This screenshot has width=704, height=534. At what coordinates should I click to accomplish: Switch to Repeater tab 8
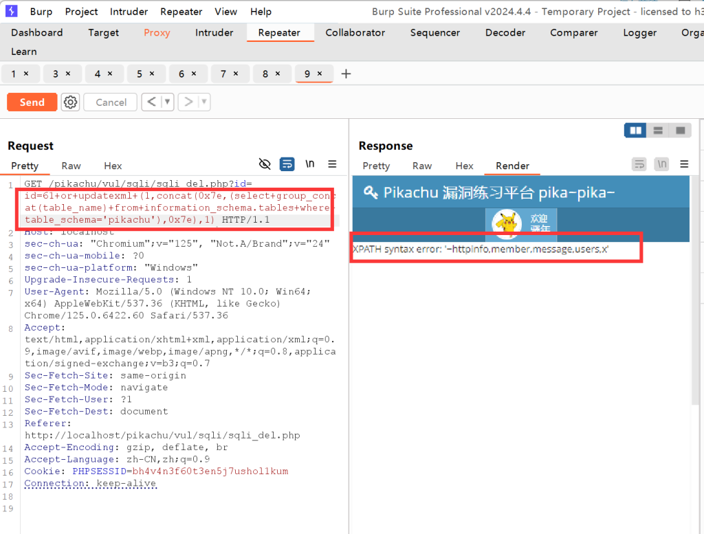click(x=265, y=74)
